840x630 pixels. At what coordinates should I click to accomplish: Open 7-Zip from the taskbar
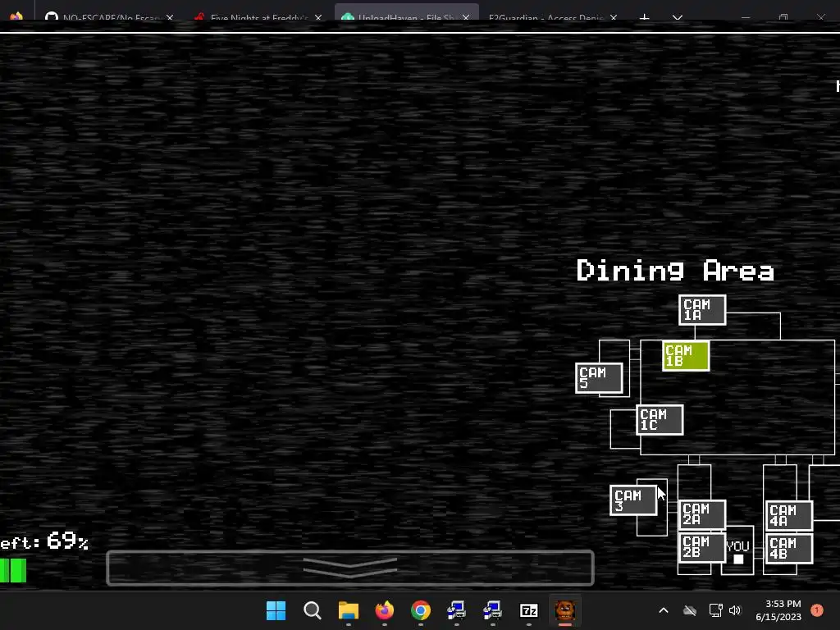click(x=529, y=610)
